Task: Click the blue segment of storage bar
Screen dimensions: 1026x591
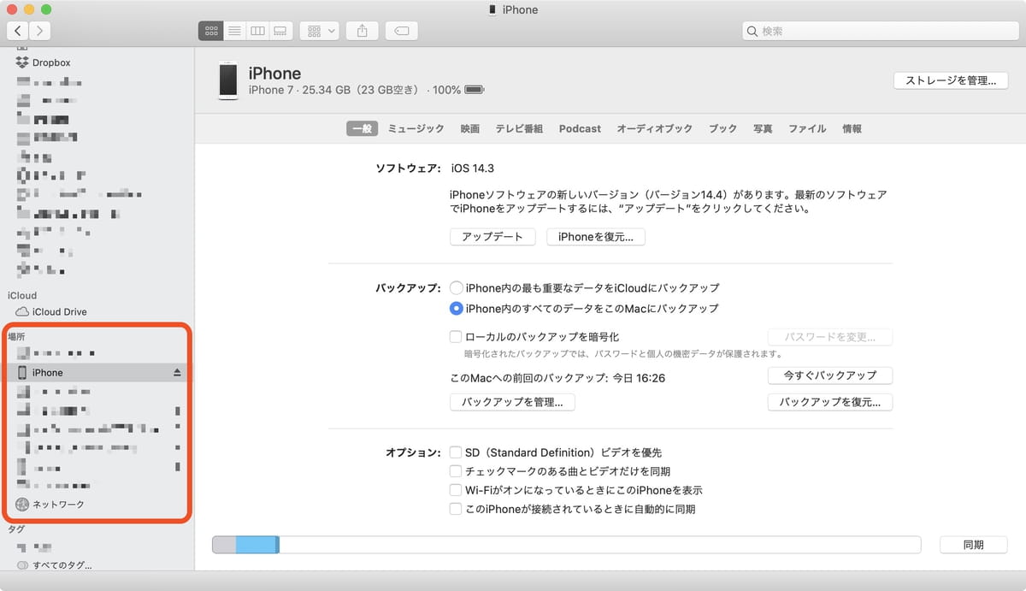Action: pos(256,545)
